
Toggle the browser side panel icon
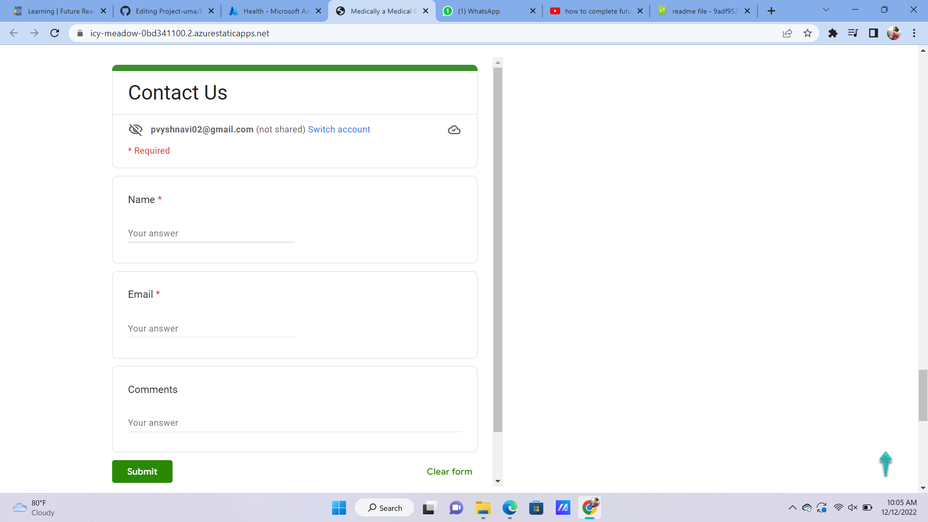click(x=873, y=33)
